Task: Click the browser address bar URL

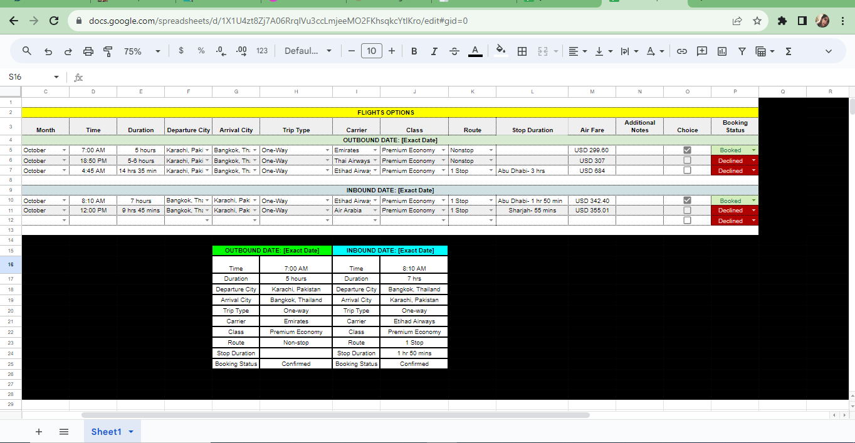Action: (x=278, y=21)
